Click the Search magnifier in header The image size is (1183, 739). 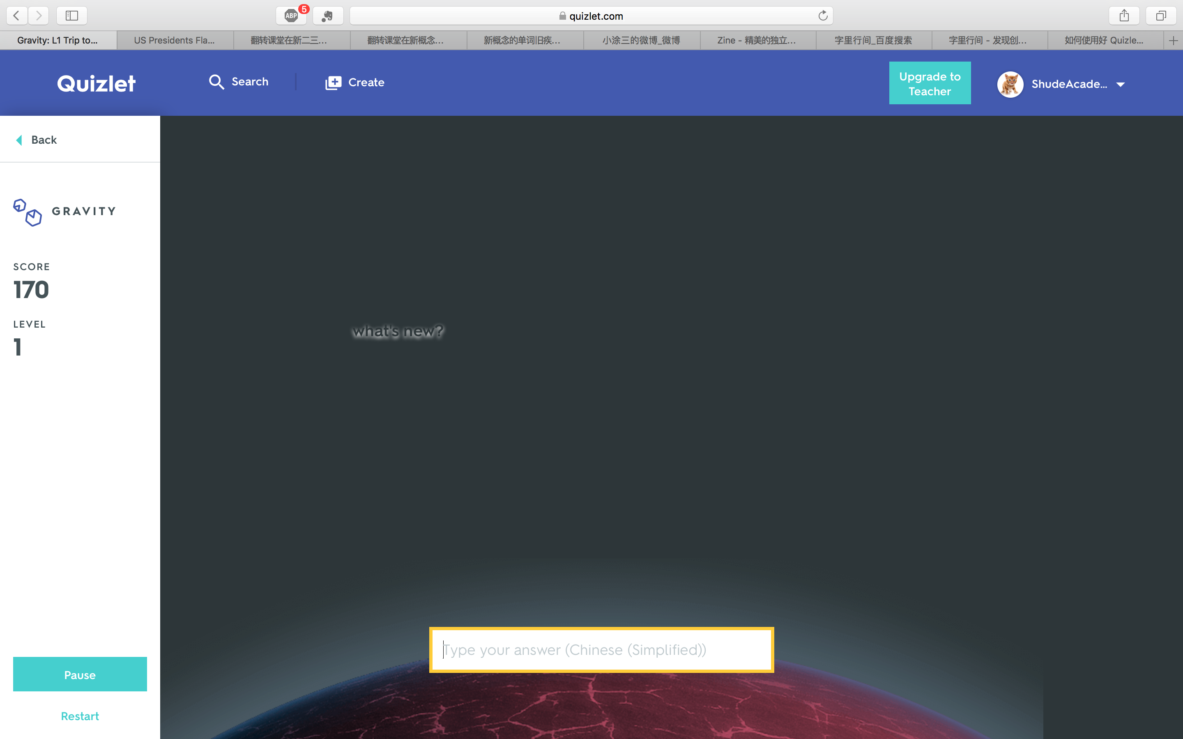coord(216,82)
